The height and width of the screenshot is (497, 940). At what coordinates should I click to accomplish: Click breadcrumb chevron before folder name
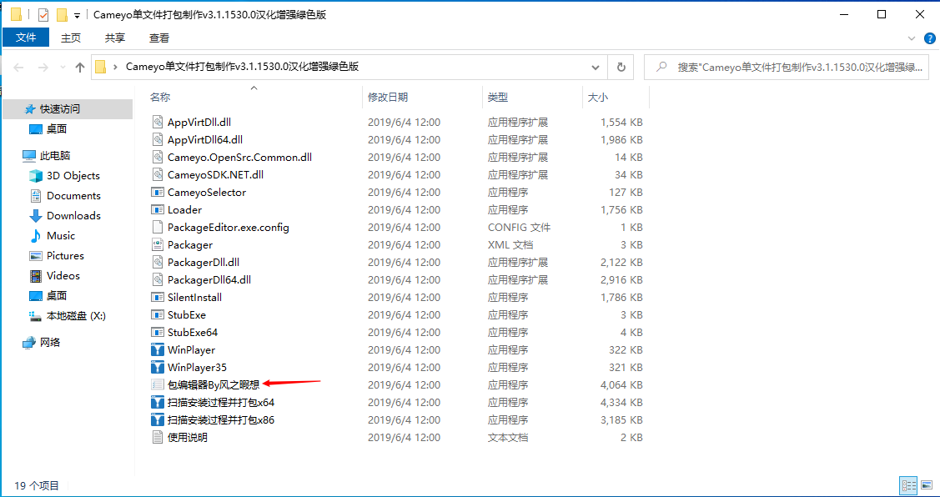pos(114,68)
